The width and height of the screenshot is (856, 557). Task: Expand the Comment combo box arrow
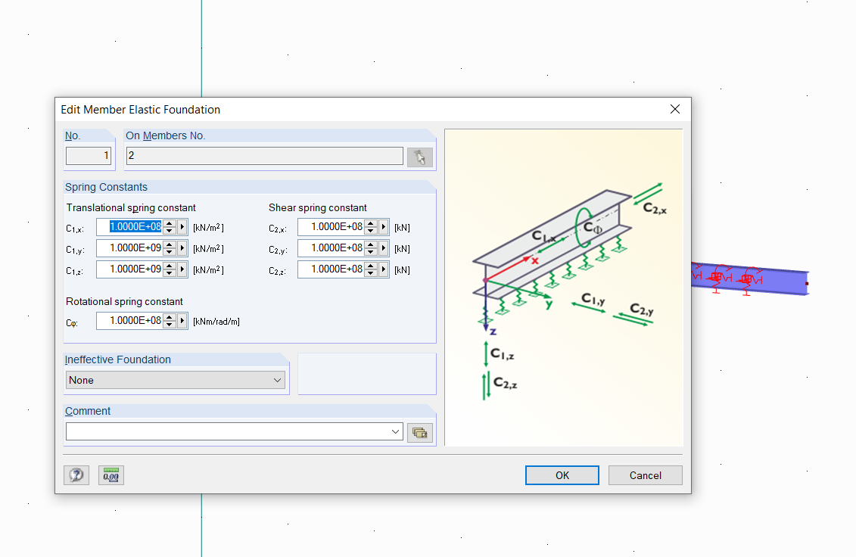396,432
